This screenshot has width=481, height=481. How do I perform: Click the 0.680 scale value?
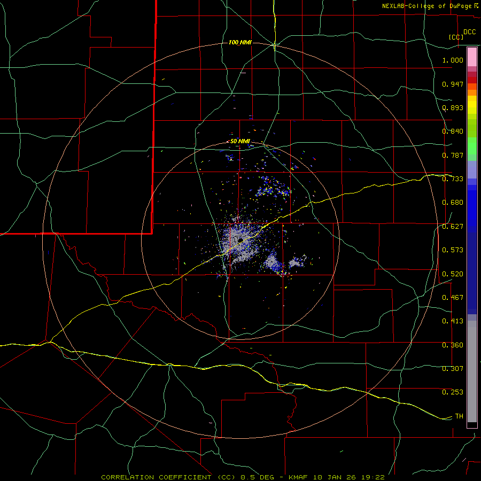tap(453, 203)
